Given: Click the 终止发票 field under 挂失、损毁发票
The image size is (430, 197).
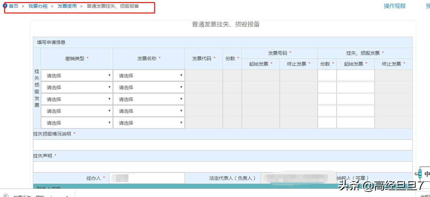Looking at the screenshot, I should (x=393, y=75).
